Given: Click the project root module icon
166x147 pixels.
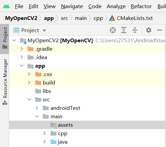Looking at the screenshot, I should 23,41.
